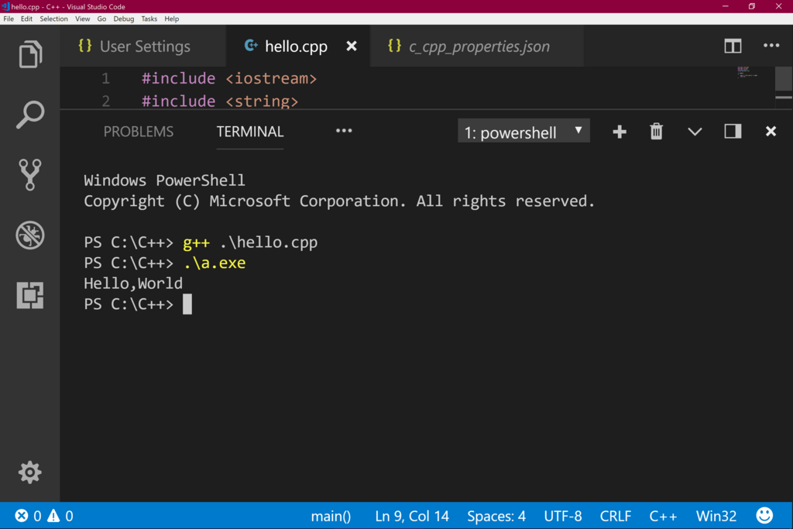The width and height of the screenshot is (793, 529).
Task: Change file encoding via UTF-8
Action: (x=563, y=516)
